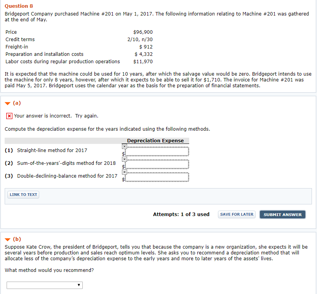Click the small x icon above the straight-line answer box

click(124, 146)
